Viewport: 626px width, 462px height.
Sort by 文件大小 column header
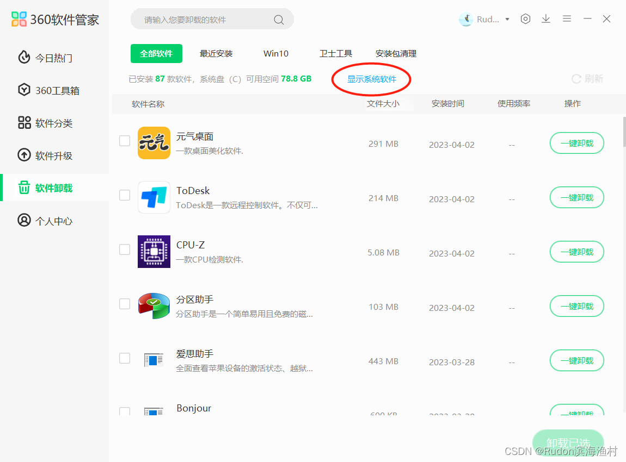pos(383,104)
